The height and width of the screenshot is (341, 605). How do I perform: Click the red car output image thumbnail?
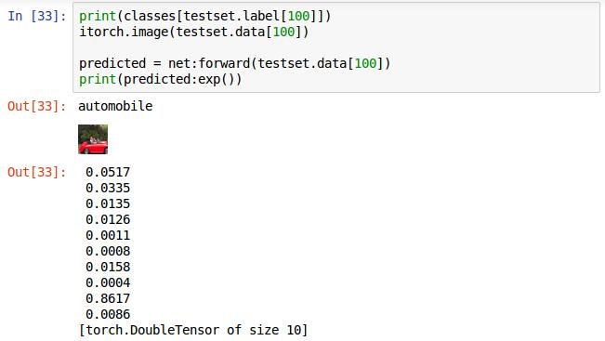click(93, 139)
